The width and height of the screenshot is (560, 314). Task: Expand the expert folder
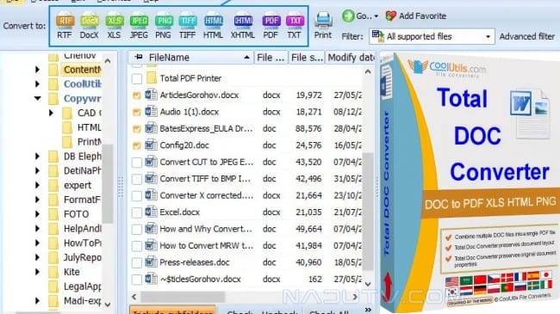pyautogui.click(x=38, y=185)
